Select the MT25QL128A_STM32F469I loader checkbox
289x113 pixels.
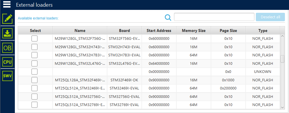tap(34, 80)
